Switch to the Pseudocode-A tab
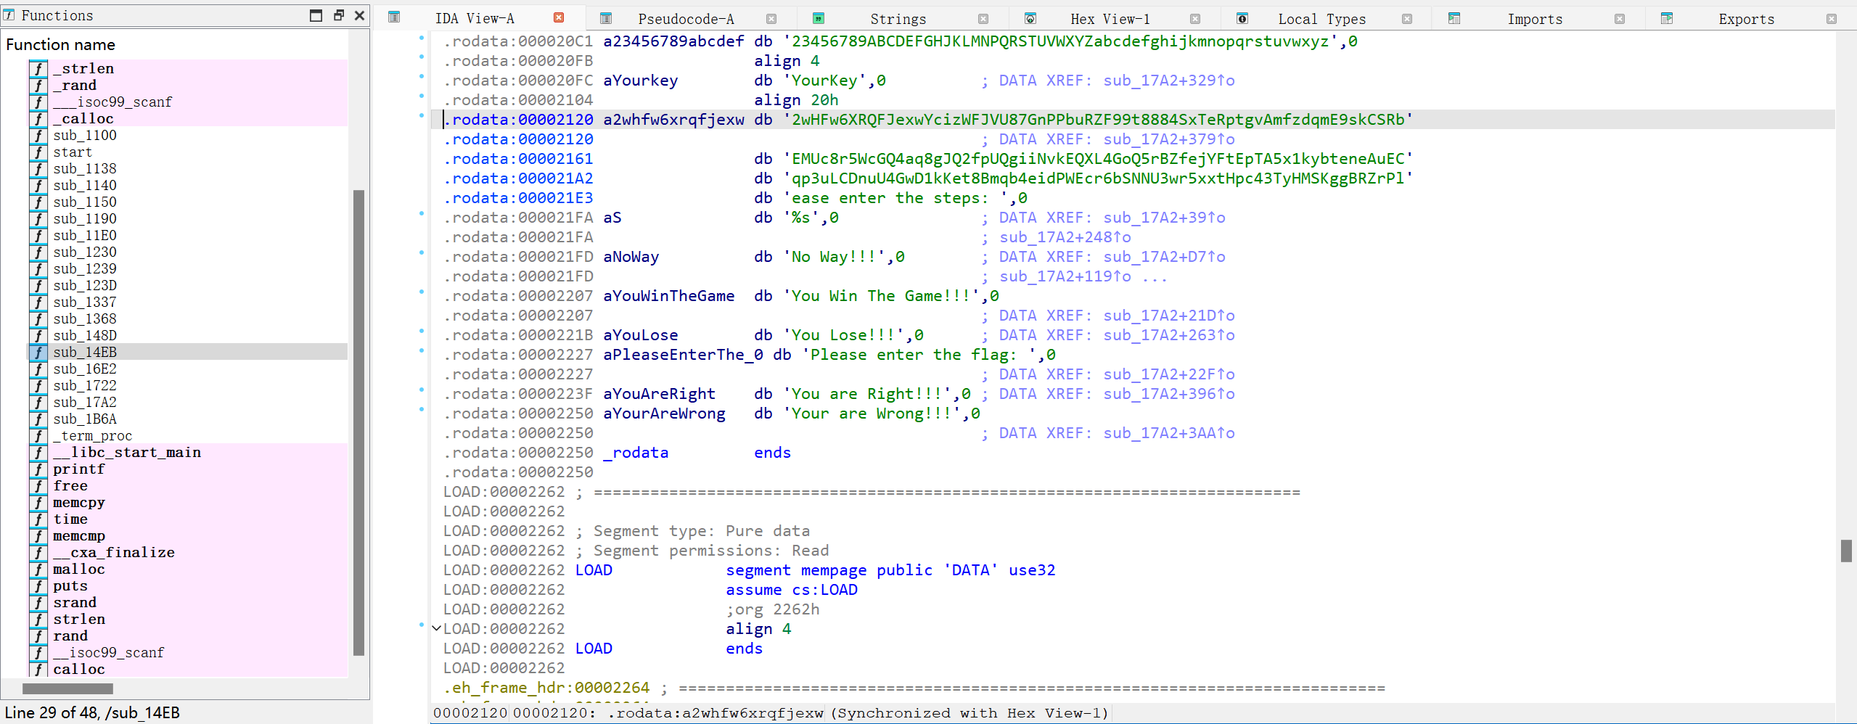The height and width of the screenshot is (724, 1857). coord(685,19)
